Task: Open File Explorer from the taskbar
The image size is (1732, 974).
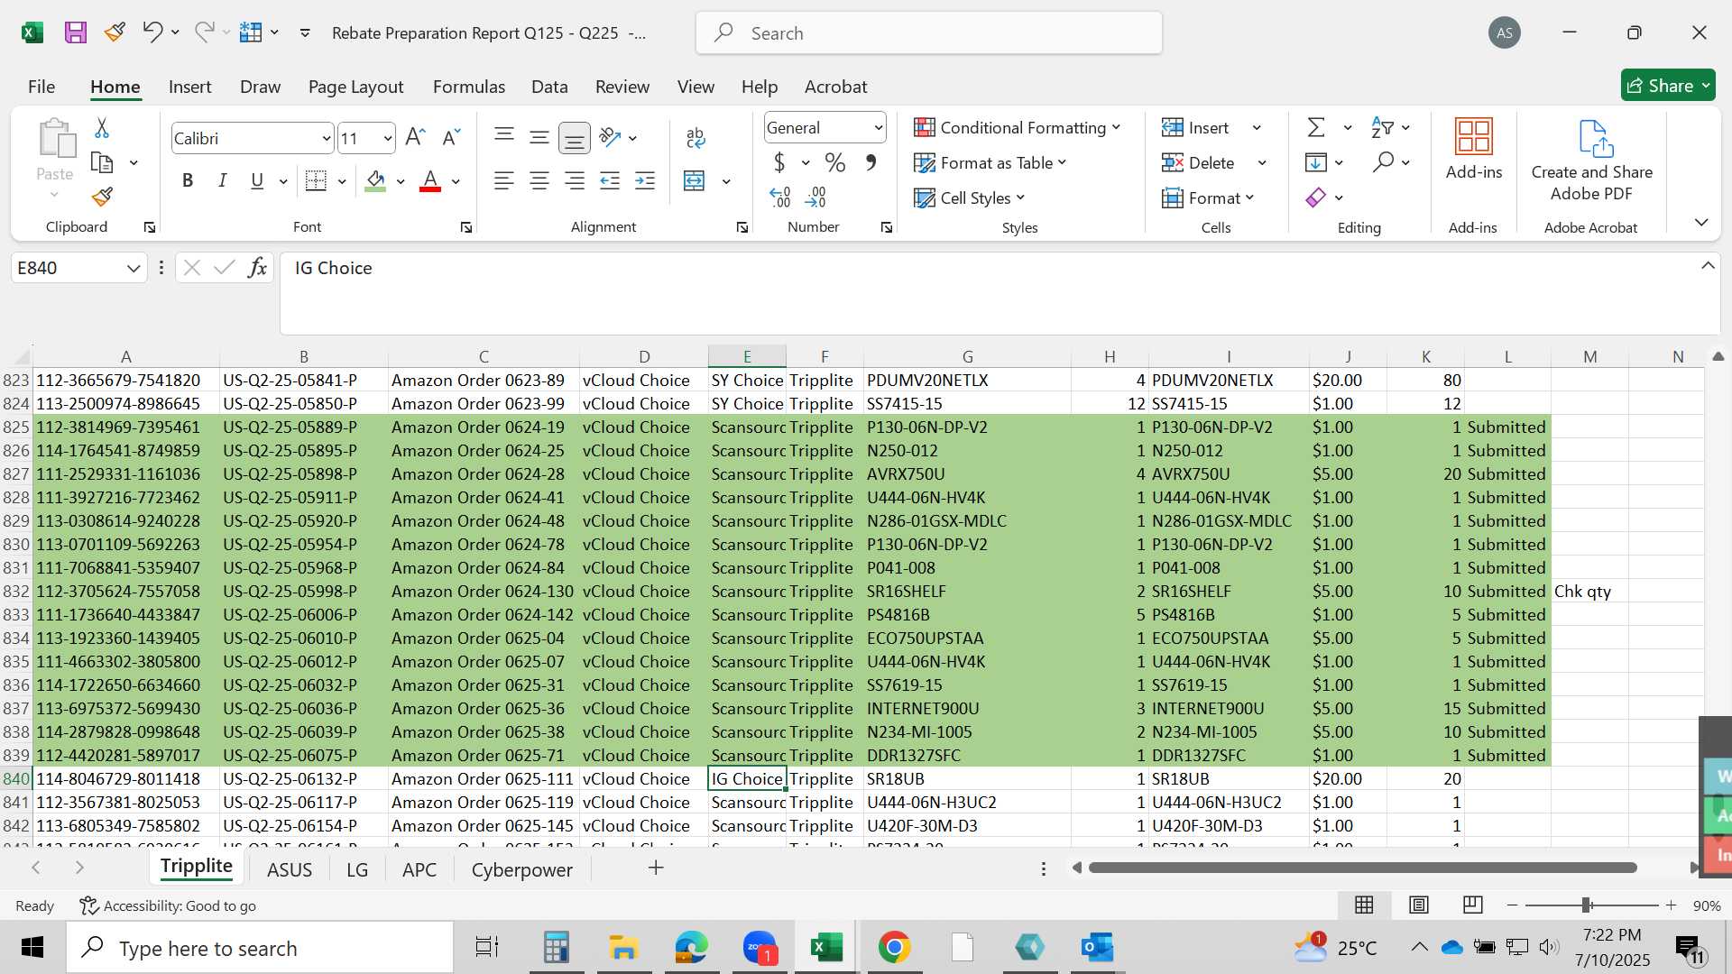Action: click(x=623, y=948)
